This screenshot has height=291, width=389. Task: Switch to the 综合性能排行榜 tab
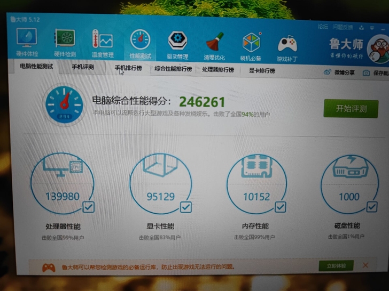tap(173, 69)
